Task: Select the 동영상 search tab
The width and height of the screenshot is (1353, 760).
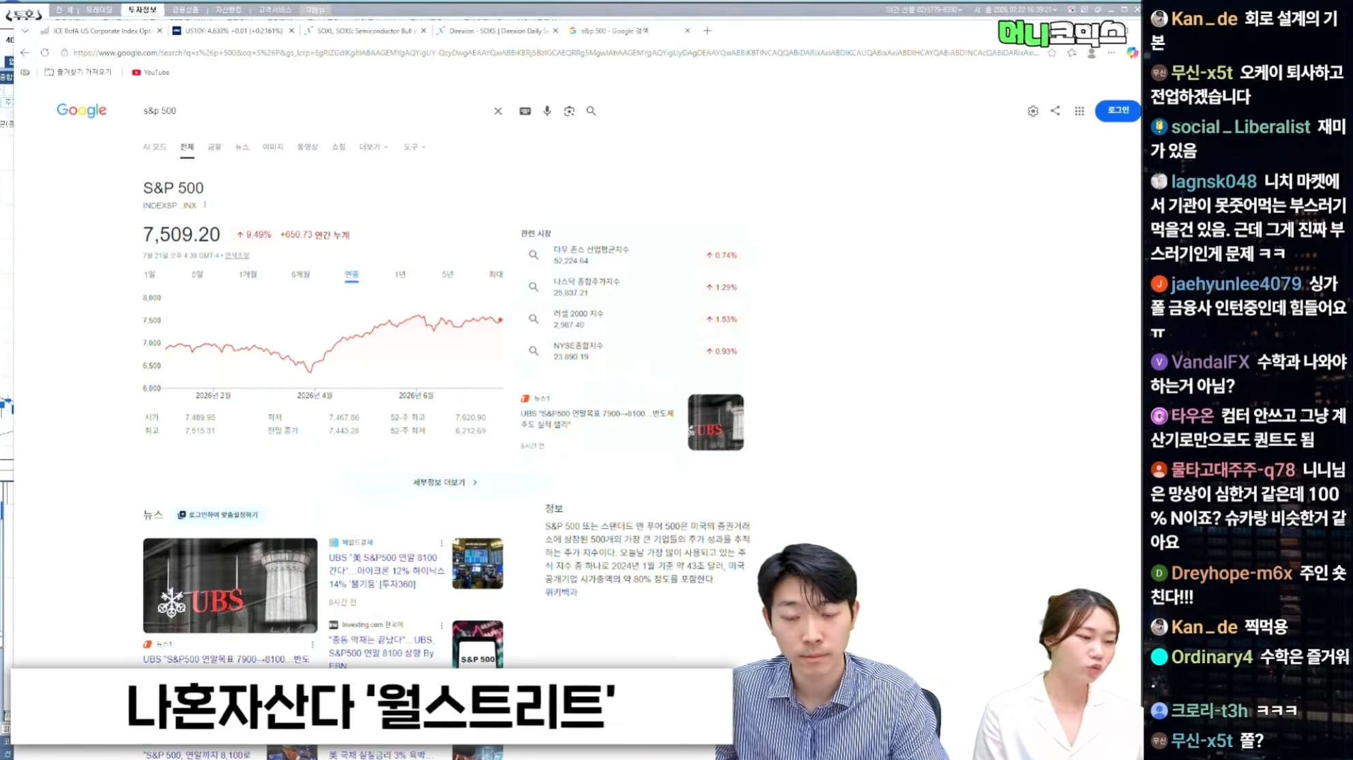Action: [x=308, y=147]
